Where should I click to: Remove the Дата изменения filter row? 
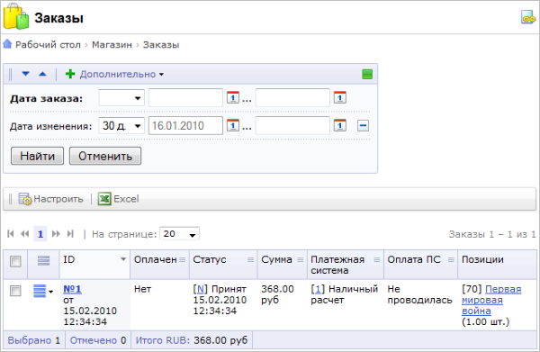pos(363,125)
